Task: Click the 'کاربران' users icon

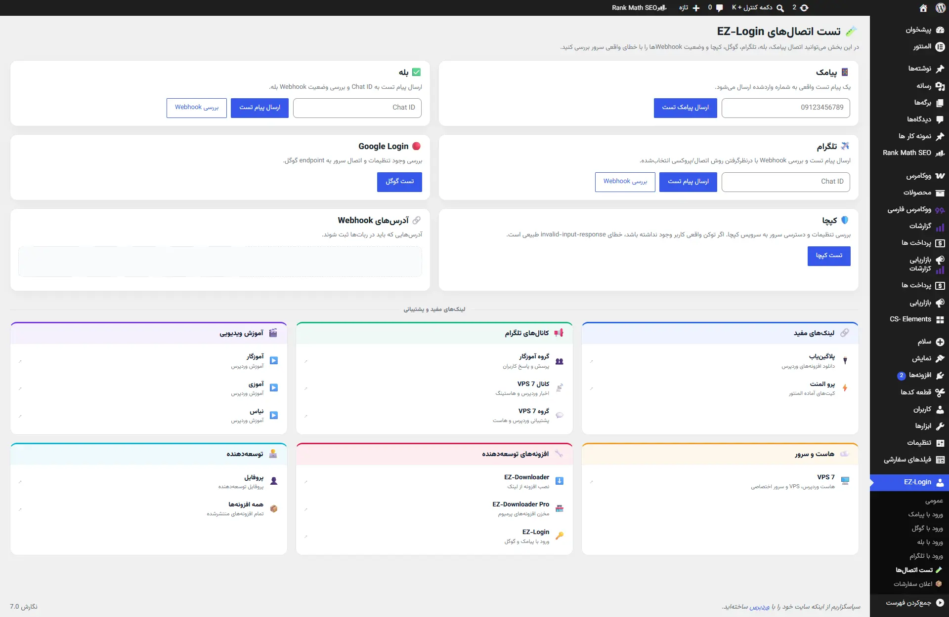Action: click(x=940, y=409)
